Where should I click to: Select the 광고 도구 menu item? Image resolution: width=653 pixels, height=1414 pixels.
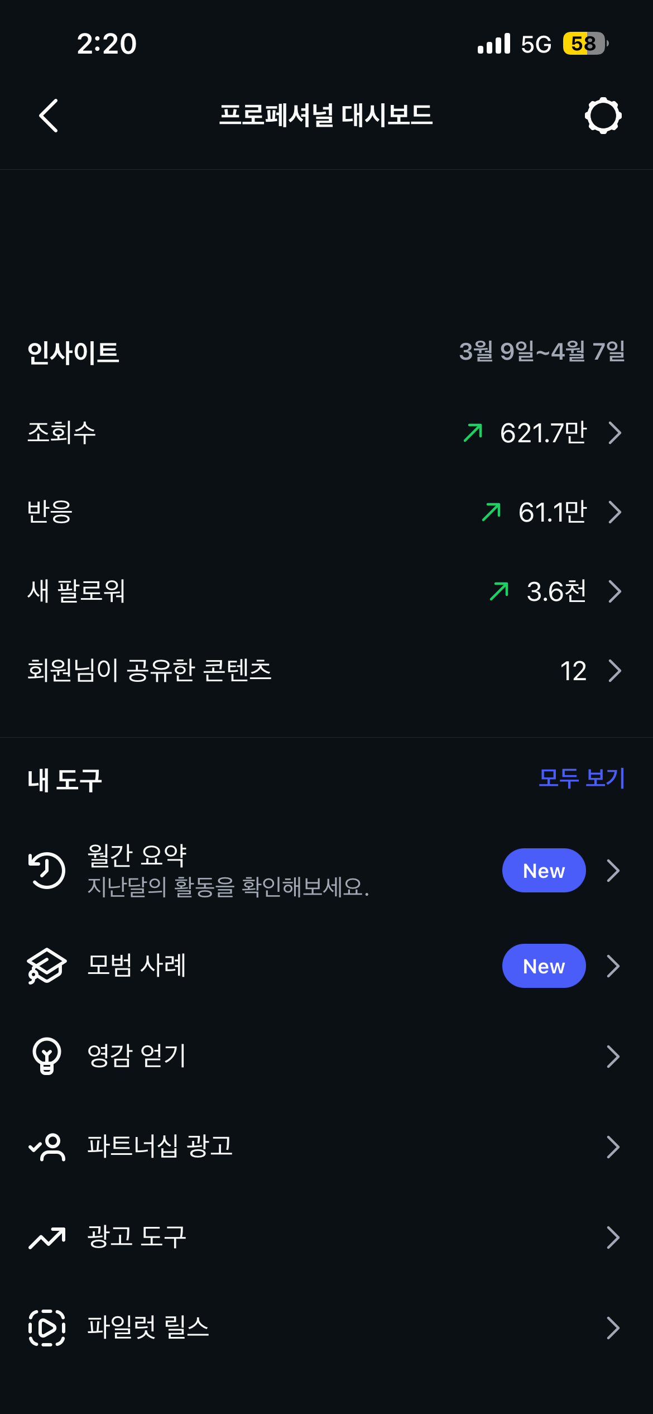tap(137, 1238)
